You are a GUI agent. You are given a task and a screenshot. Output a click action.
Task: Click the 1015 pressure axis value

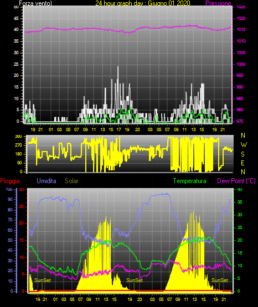241,29
